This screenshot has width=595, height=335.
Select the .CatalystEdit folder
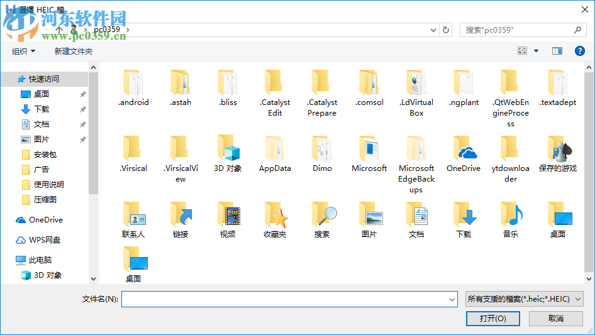[x=275, y=93]
